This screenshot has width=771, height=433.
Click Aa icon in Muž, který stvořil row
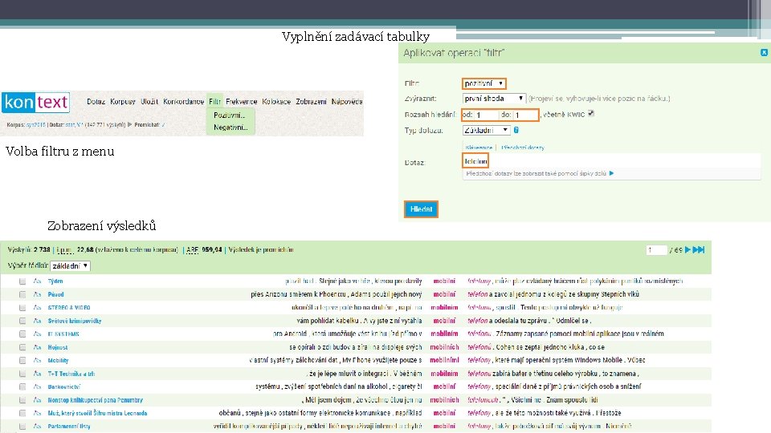pyautogui.click(x=38, y=413)
